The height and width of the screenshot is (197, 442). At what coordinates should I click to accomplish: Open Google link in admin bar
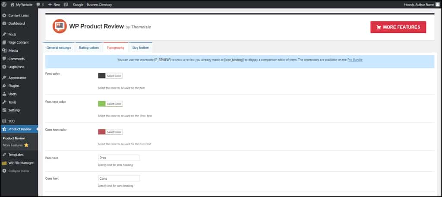tap(78, 5)
